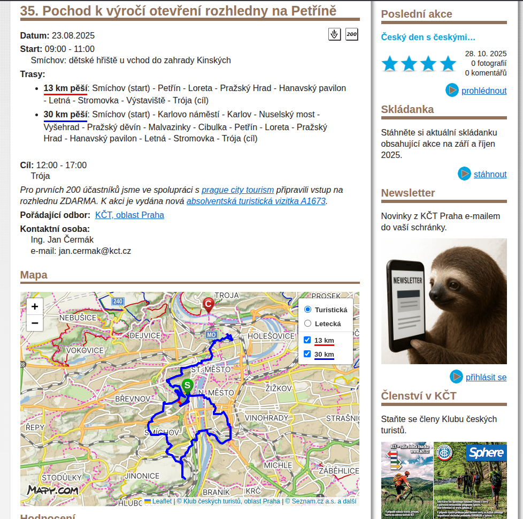Image resolution: width=523 pixels, height=519 pixels.
Task: Open the 'prague city tourism' link
Action: pos(237,190)
